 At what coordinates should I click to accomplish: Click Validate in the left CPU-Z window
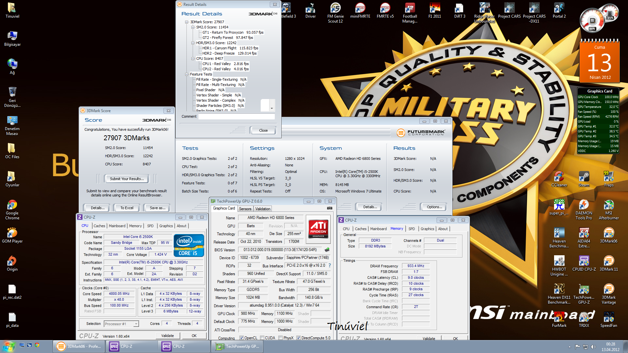[167, 336]
